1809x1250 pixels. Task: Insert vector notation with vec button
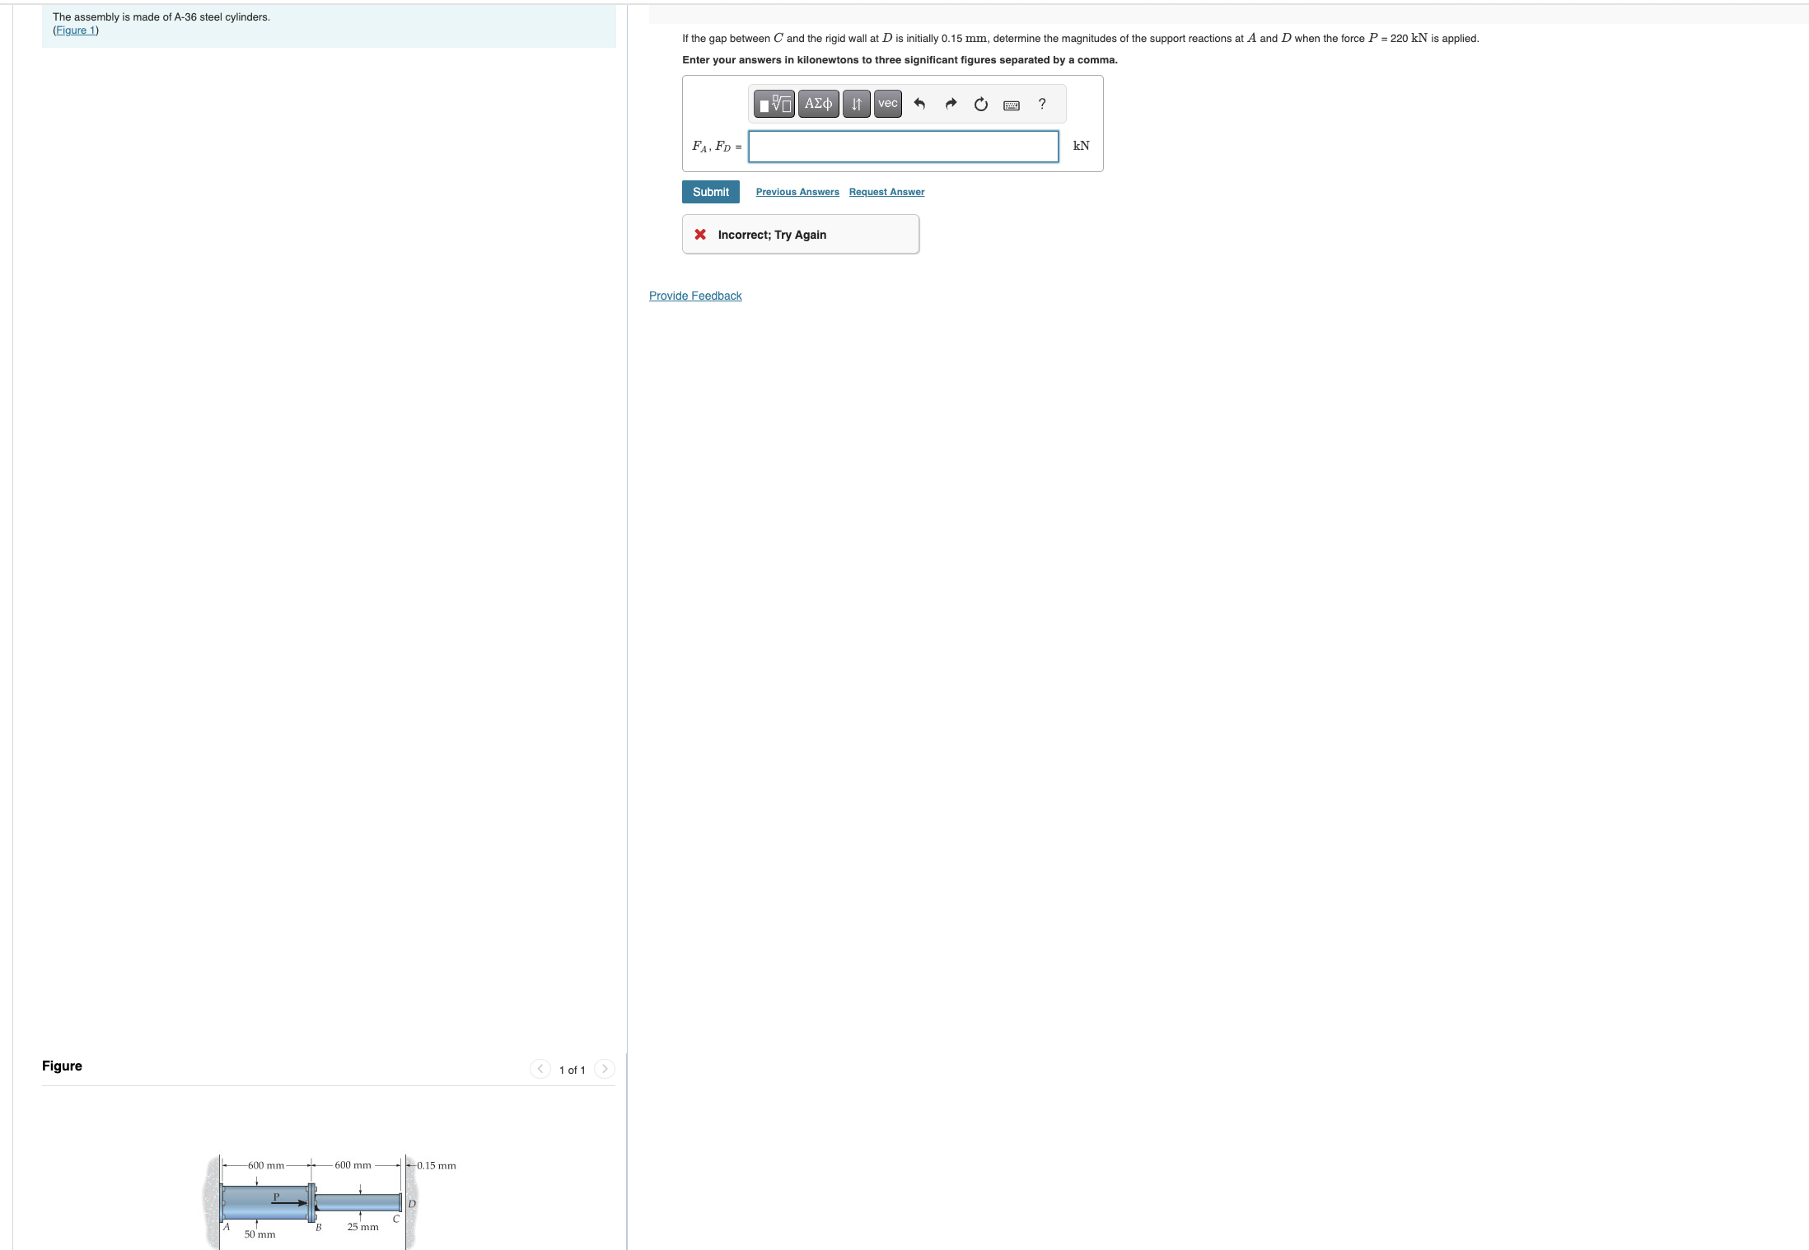click(x=887, y=104)
